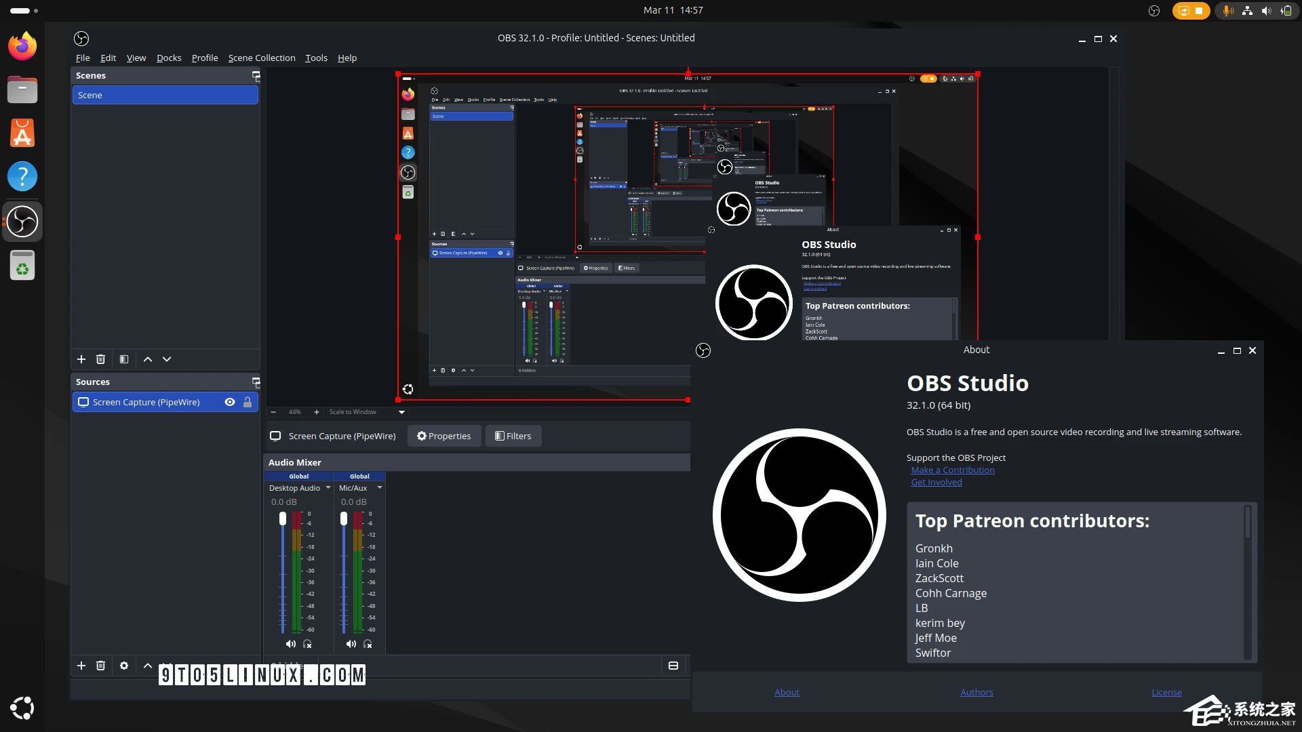Open App Center from the dock
Viewport: 1302px width, 732px height.
pyautogui.click(x=22, y=134)
